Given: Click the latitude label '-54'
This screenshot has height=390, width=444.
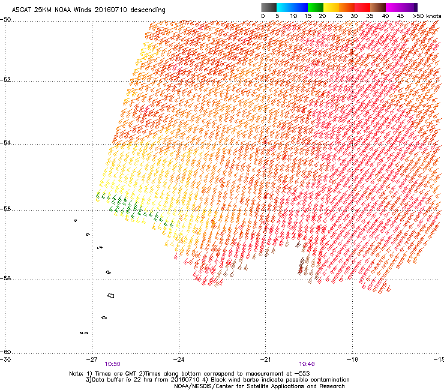Looking at the screenshot, I should coord(5,142).
